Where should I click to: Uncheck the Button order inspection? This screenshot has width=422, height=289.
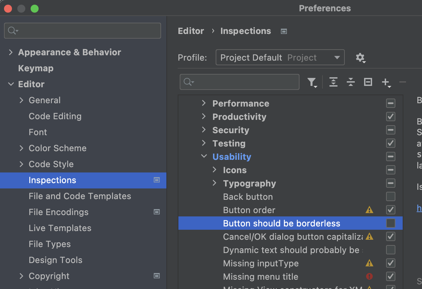pyautogui.click(x=390, y=210)
